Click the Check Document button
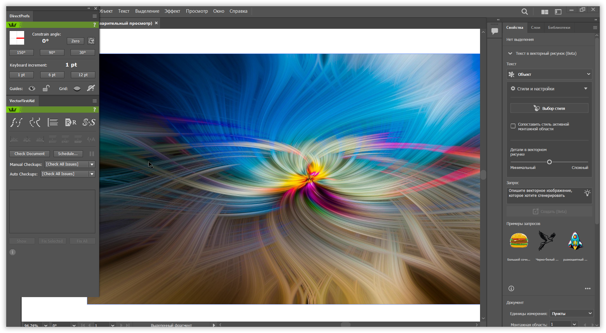Screen dimensions: 606x333 pyautogui.click(x=29, y=154)
